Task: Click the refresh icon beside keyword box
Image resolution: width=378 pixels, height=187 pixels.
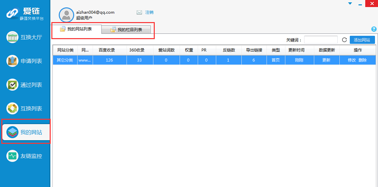Action: pyautogui.click(x=344, y=40)
